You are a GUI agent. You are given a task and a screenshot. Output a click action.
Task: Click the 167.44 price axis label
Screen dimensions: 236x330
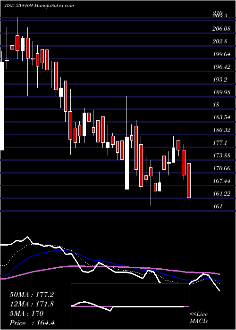pos(221,181)
